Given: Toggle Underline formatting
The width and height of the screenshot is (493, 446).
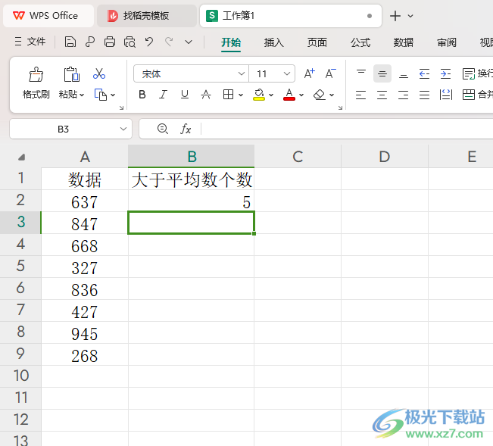Looking at the screenshot, I should [x=185, y=95].
